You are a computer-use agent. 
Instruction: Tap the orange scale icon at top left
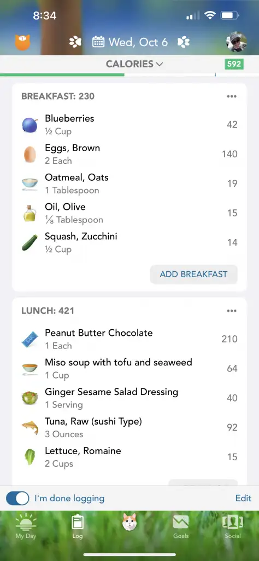tap(22, 42)
